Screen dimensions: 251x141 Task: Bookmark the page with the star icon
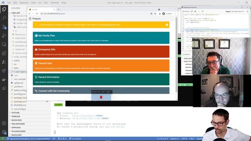(155, 14)
